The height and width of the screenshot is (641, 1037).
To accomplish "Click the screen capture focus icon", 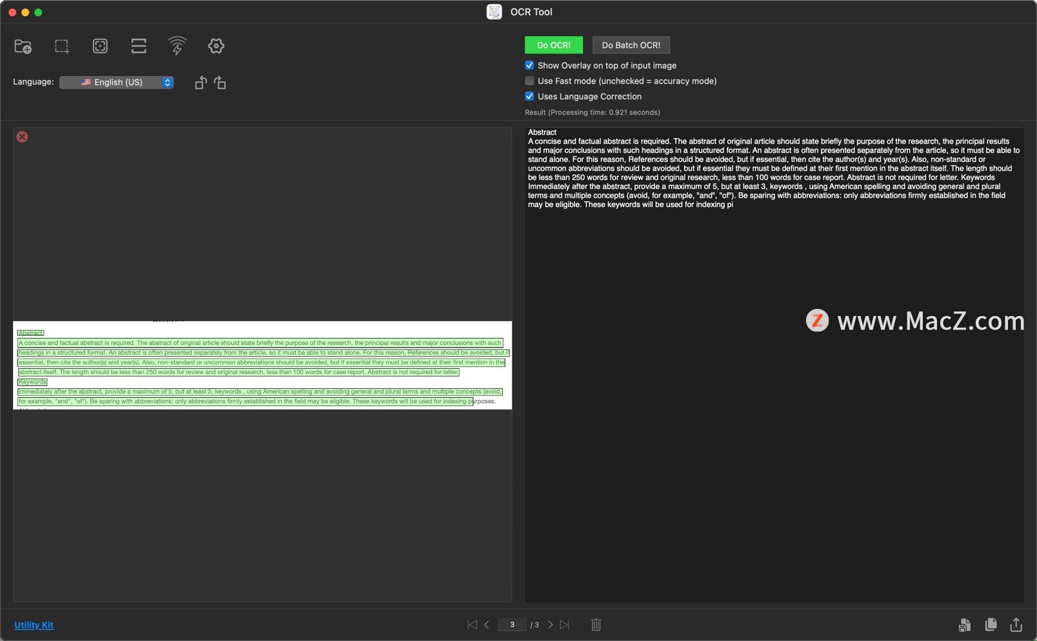I will [x=100, y=46].
